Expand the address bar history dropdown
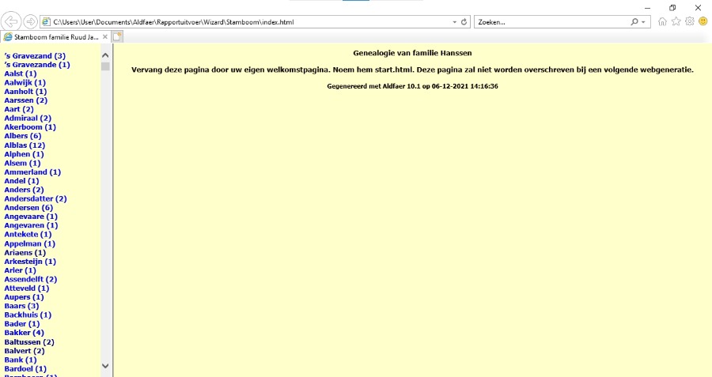 pyautogui.click(x=453, y=22)
